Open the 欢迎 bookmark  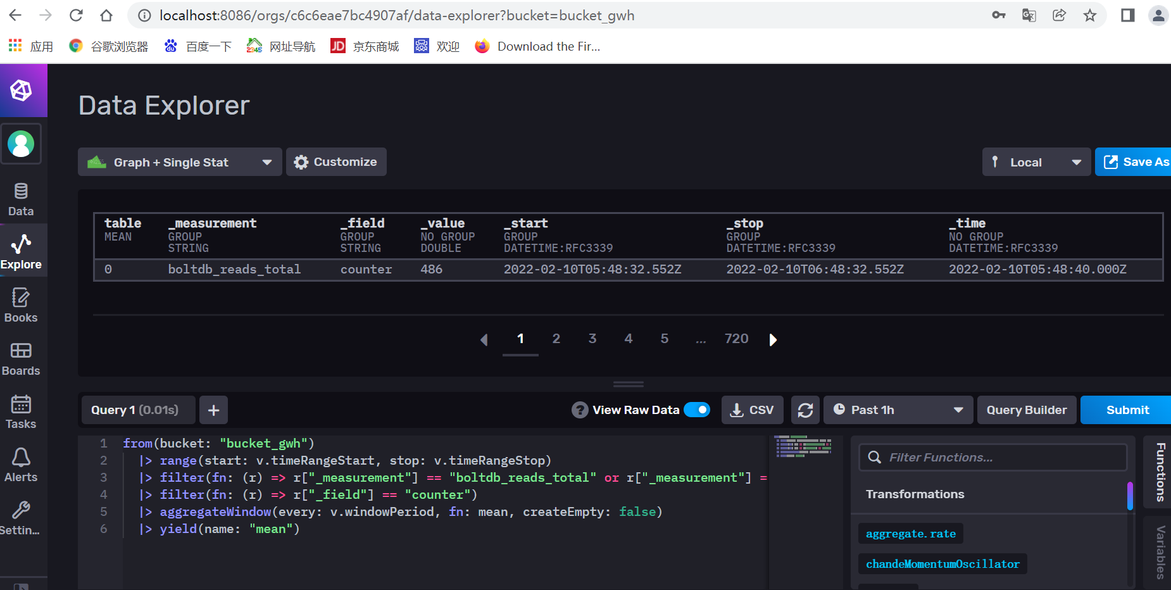pos(437,46)
